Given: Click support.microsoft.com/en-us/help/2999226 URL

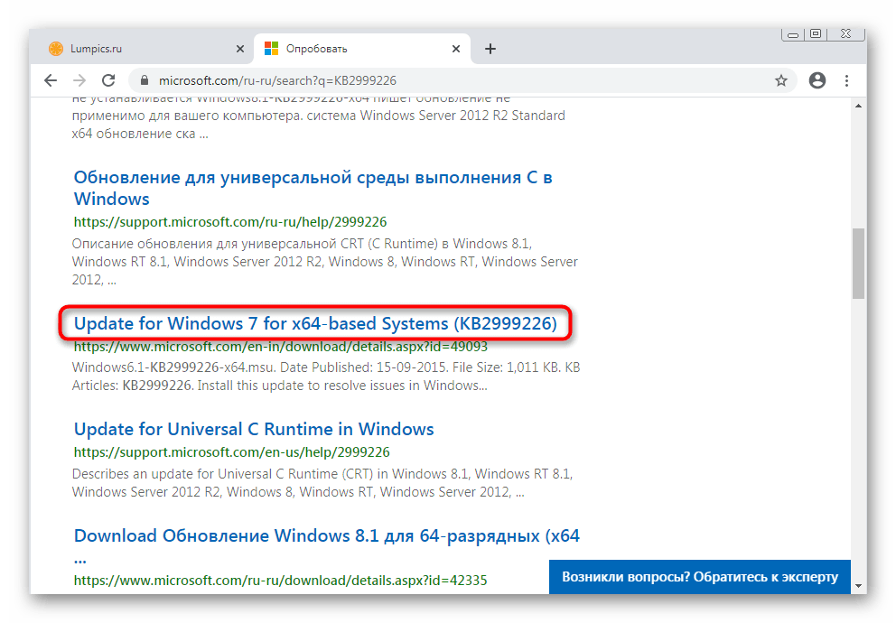Looking at the screenshot, I should tap(231, 452).
